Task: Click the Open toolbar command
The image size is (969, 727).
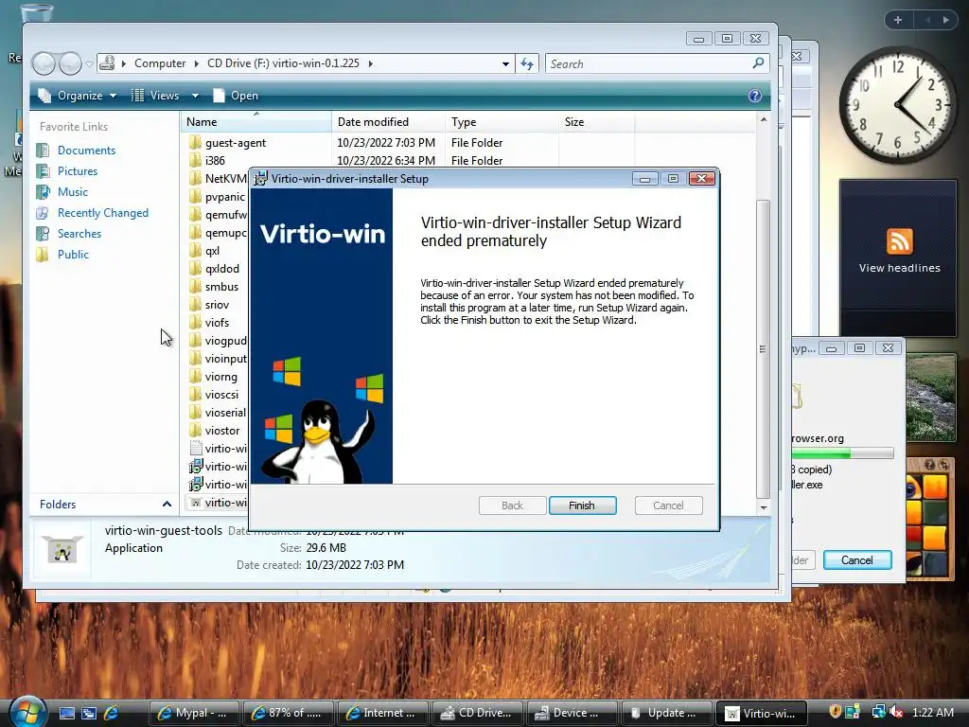Action: click(x=236, y=96)
